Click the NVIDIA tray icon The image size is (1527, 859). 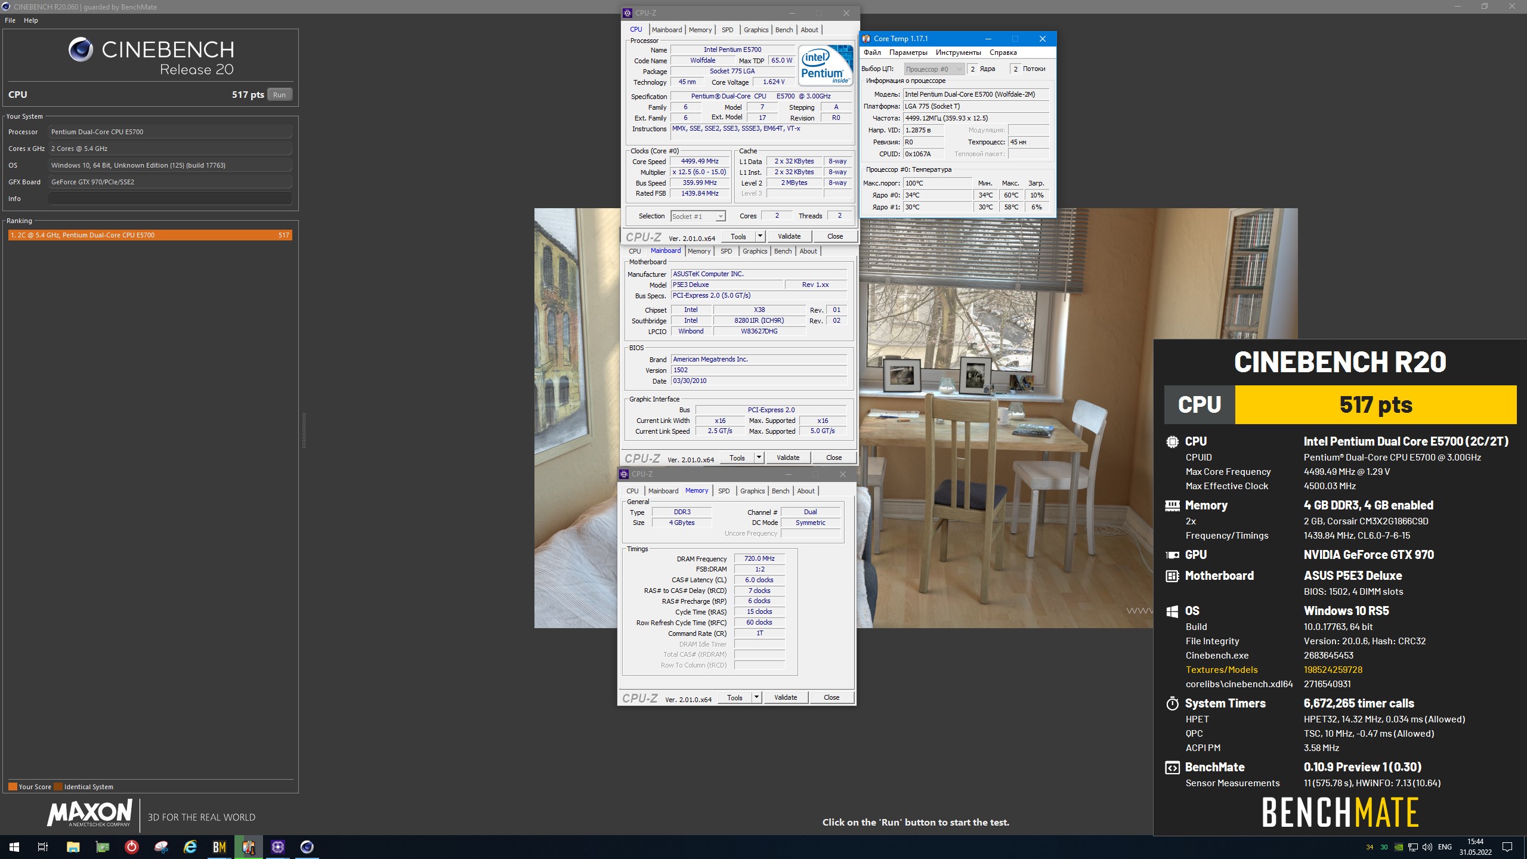[1399, 847]
